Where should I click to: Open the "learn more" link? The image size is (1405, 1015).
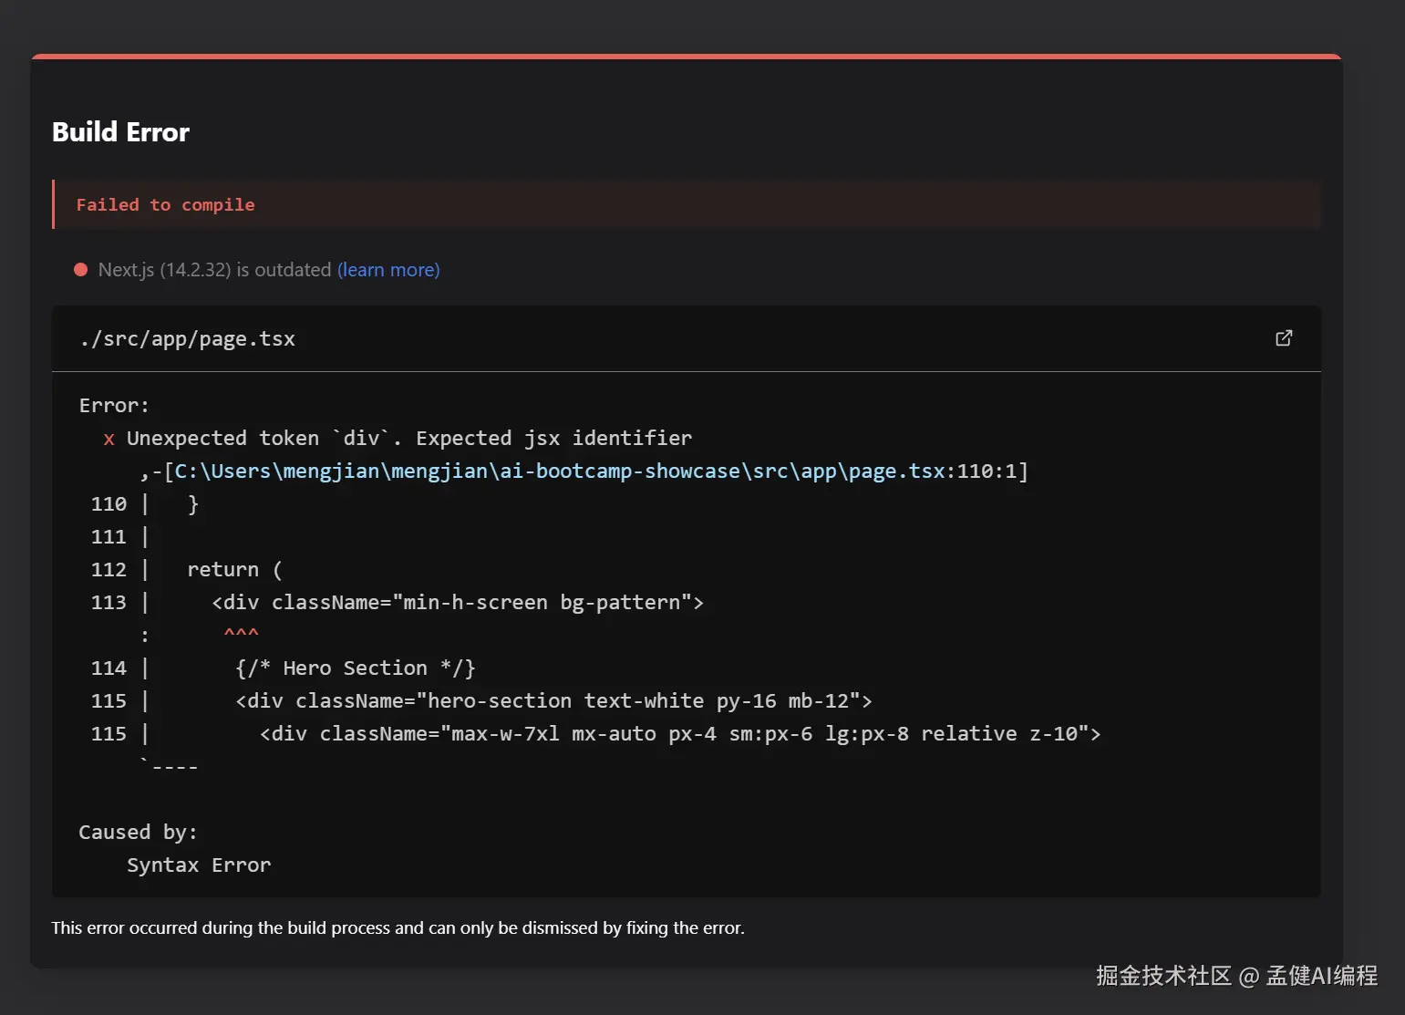point(388,270)
